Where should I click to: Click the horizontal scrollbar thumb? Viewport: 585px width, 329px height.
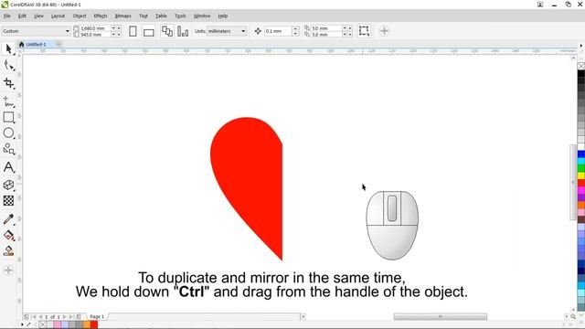[441, 317]
